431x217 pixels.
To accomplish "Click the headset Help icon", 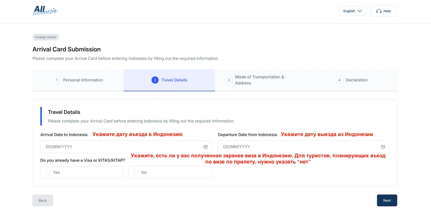I will click(378, 11).
